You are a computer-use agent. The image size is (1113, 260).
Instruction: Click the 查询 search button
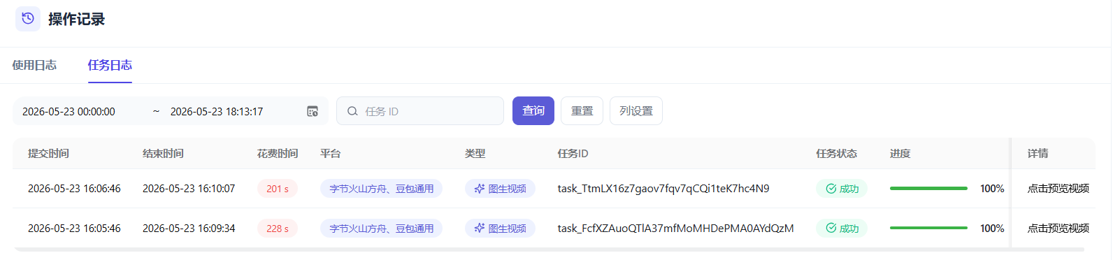(533, 111)
